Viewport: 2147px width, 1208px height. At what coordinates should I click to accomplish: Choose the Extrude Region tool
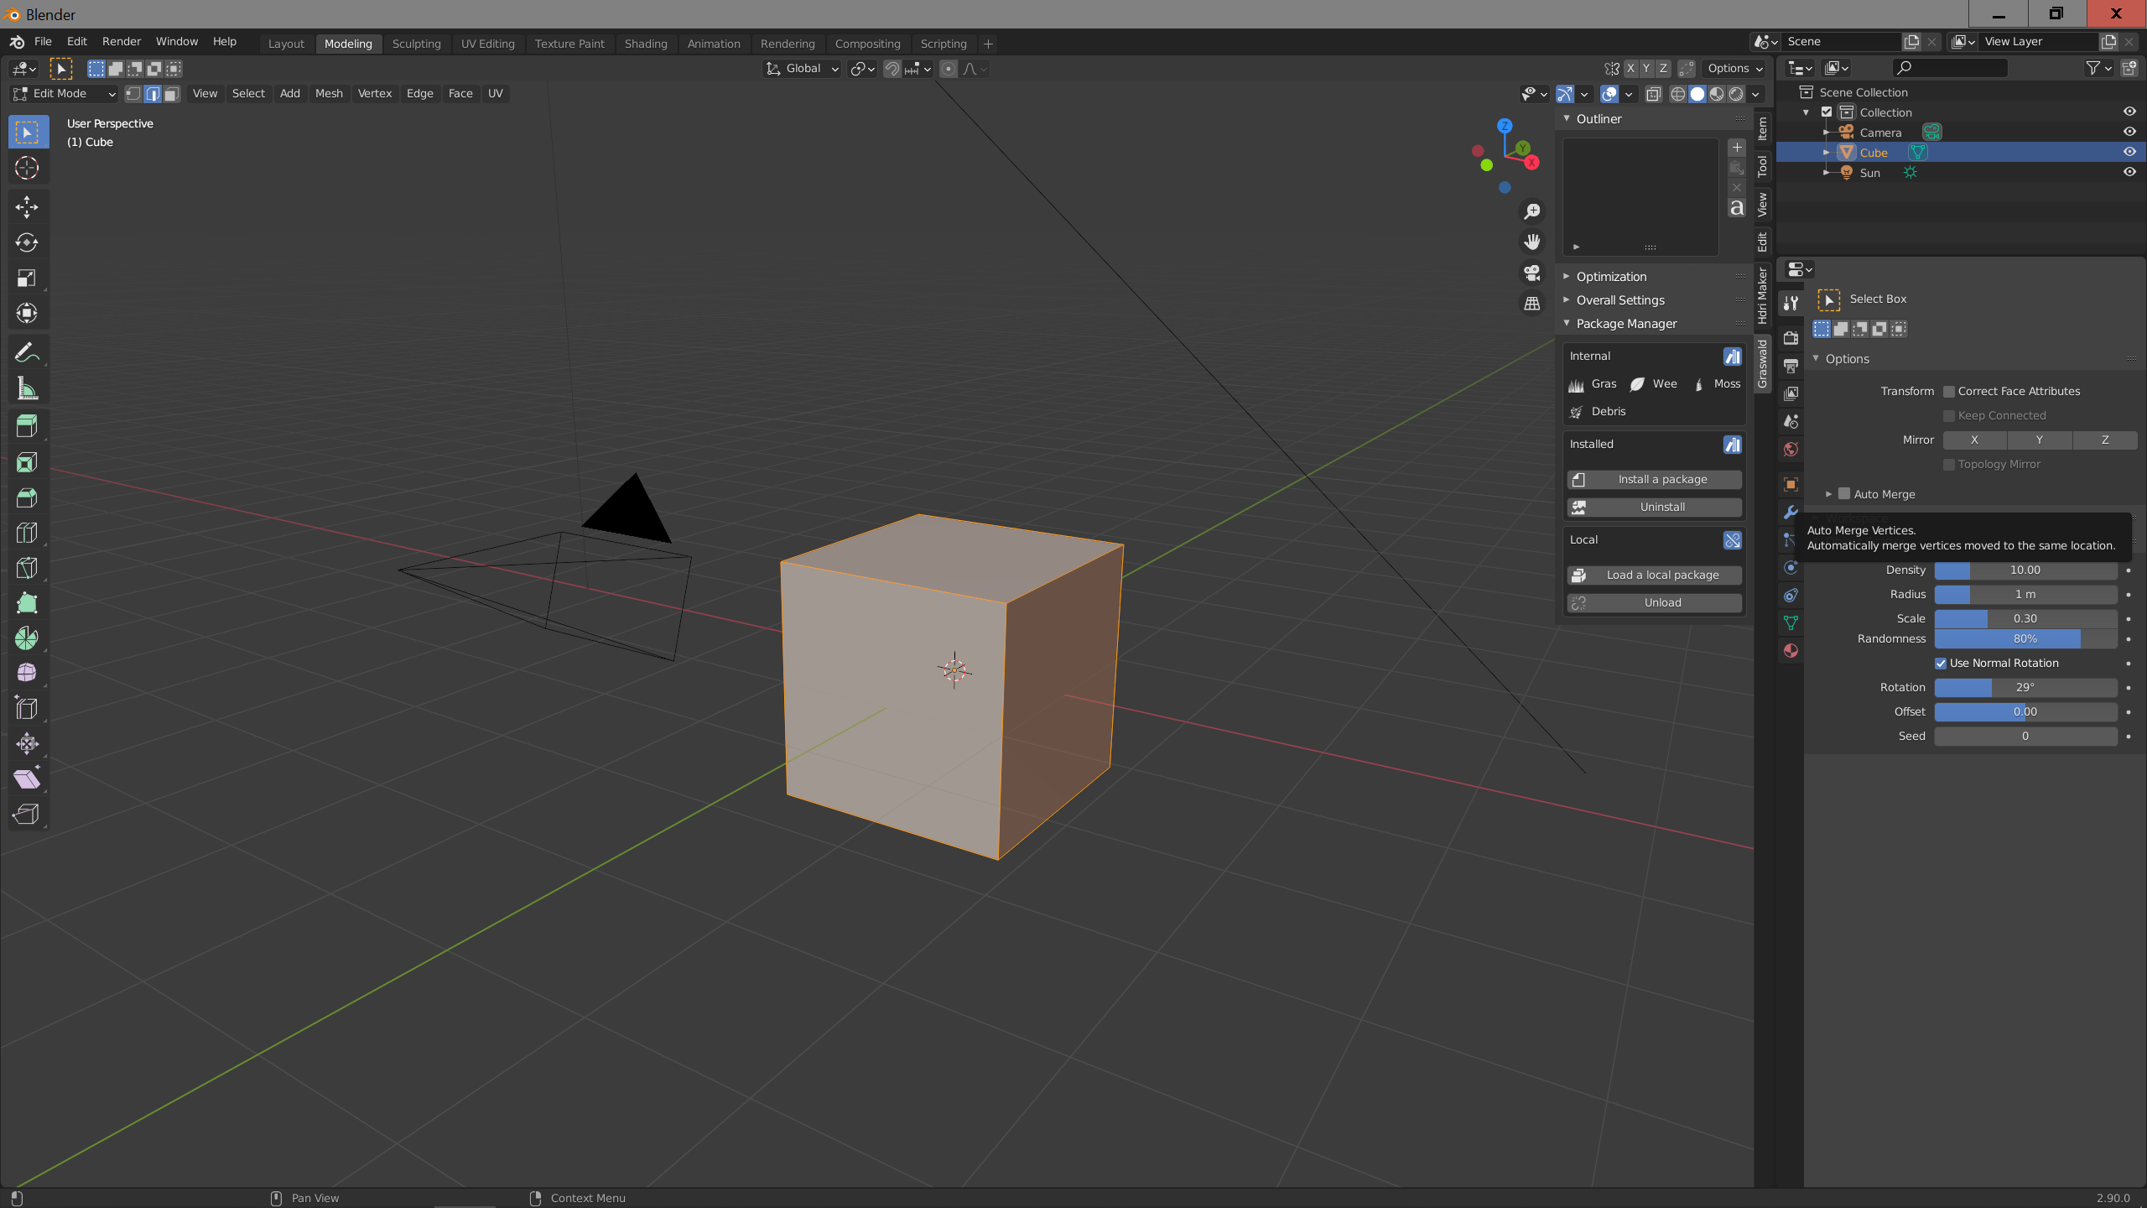(27, 427)
